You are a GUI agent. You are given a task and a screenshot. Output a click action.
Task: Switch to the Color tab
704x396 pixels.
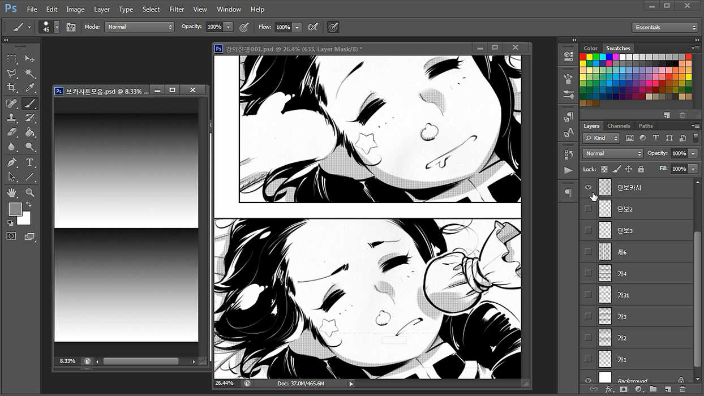point(590,48)
